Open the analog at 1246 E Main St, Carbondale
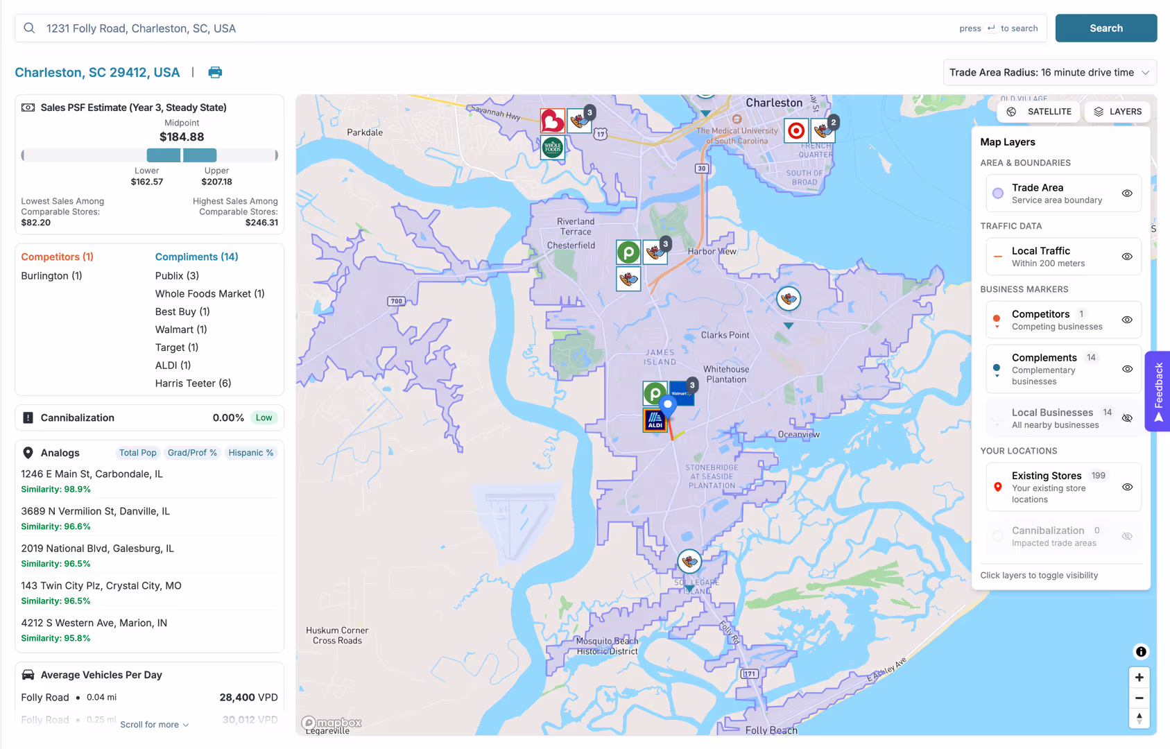The image size is (1170, 749). 91,474
